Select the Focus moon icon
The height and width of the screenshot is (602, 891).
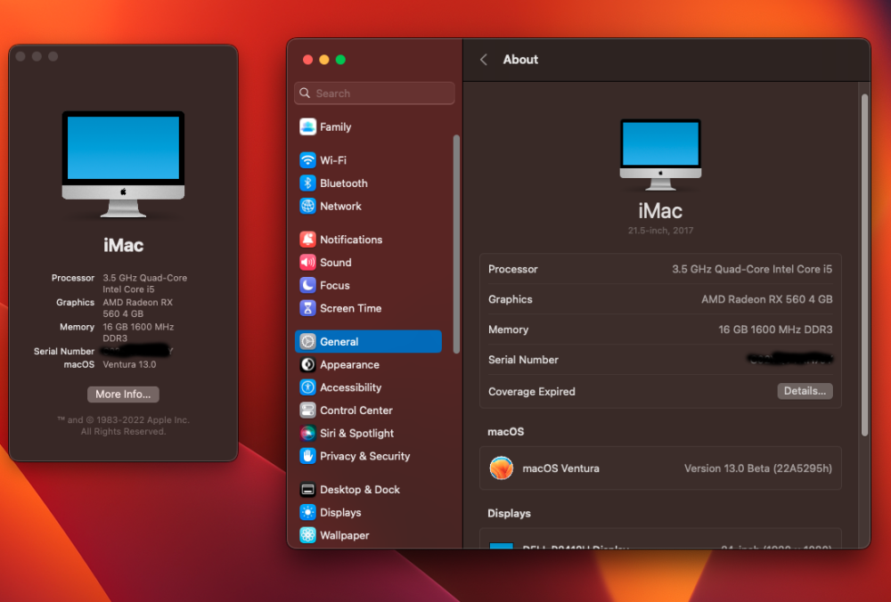click(x=307, y=285)
